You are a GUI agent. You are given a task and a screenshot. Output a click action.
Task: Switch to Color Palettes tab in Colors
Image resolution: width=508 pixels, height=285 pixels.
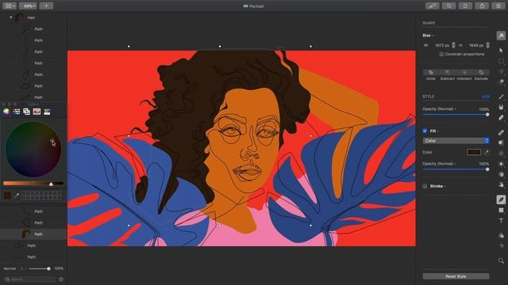click(26, 112)
